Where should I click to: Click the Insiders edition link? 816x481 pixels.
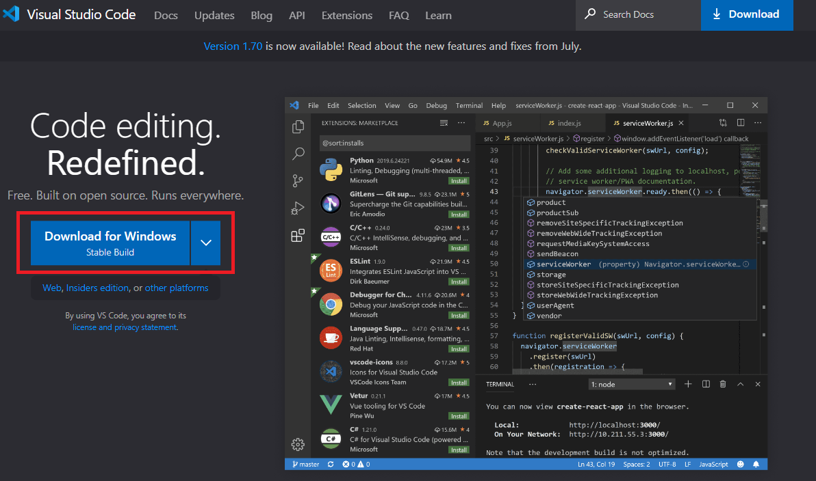tap(97, 288)
